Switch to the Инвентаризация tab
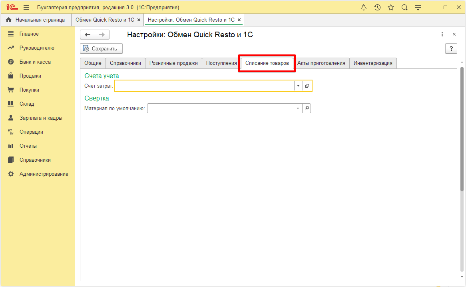This screenshot has height=287, width=466. click(x=373, y=63)
